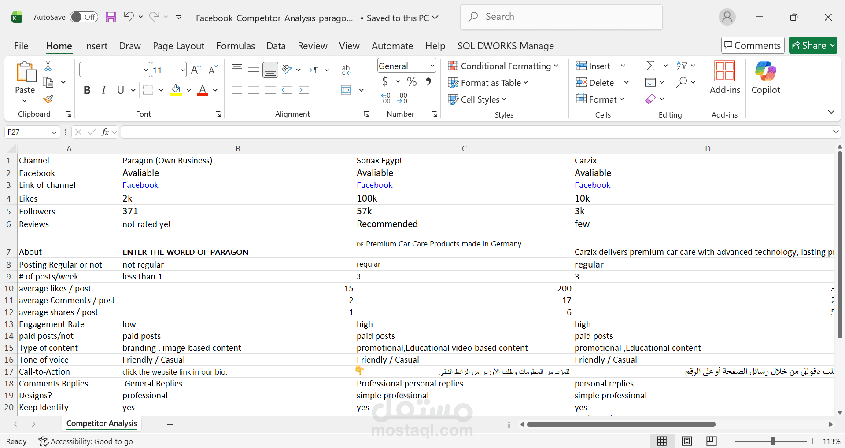Add a new sheet with plus button
845x448 pixels.
[170, 424]
